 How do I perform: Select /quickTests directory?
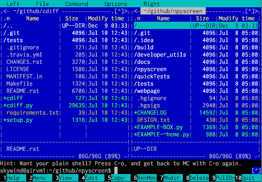(196, 76)
